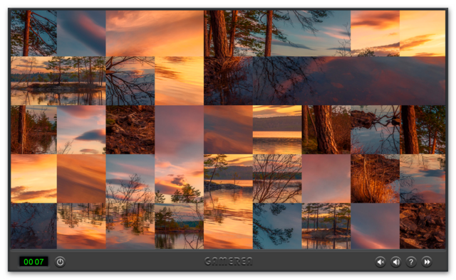
Task: Select the orange-brown diagonal streaks tile in fourth row
Action: [x=81, y=179]
